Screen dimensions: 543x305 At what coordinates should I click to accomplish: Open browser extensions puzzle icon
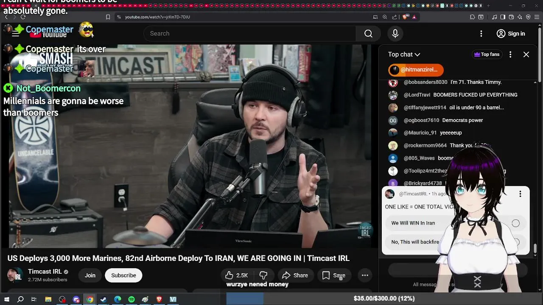pos(472,17)
